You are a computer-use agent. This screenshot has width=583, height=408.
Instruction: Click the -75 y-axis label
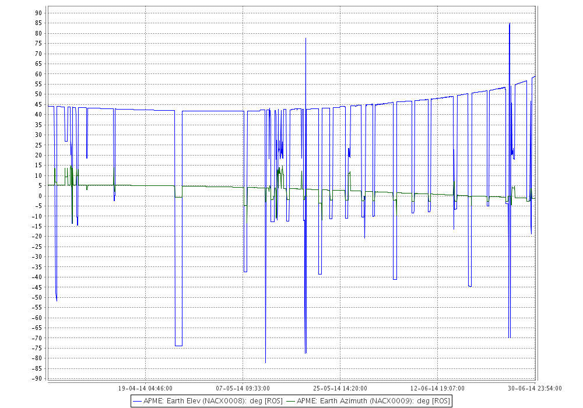tap(37, 348)
